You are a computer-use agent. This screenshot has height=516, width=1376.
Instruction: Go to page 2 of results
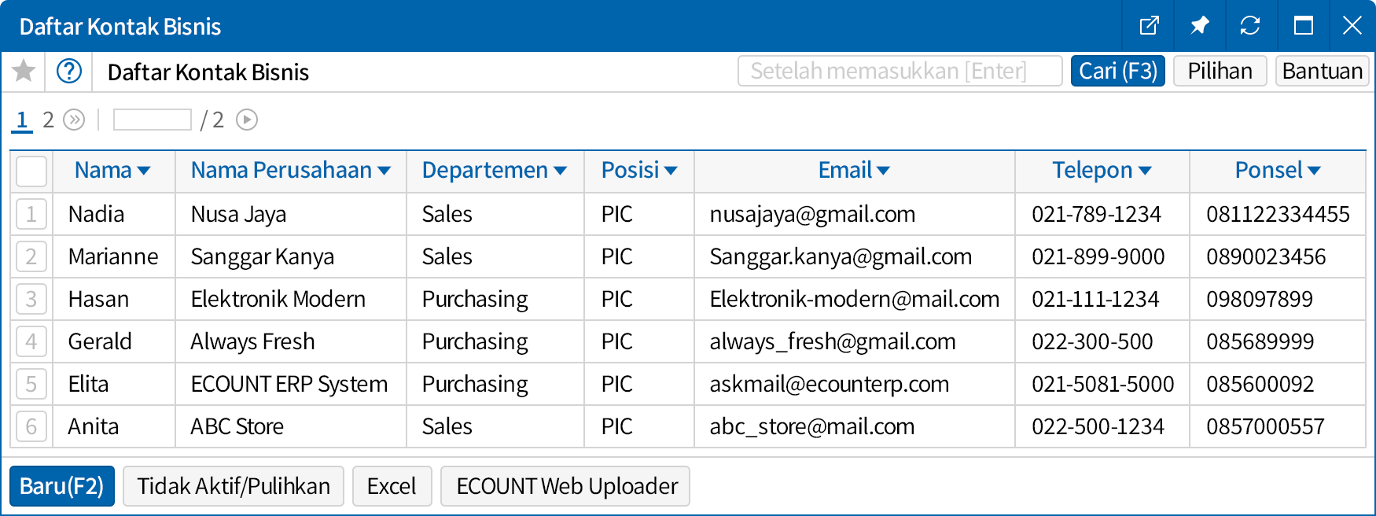click(x=48, y=120)
